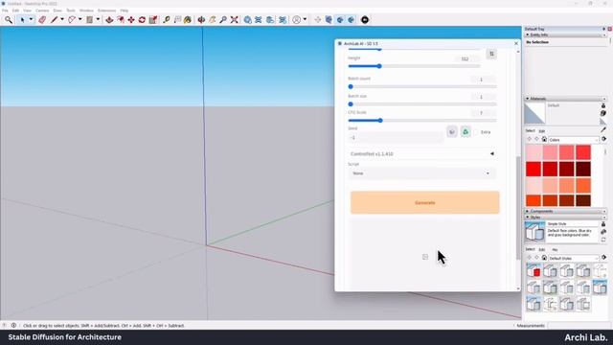Image resolution: width=613 pixels, height=345 pixels.
Task: Click the CFG Scale slider handle
Action: point(380,121)
